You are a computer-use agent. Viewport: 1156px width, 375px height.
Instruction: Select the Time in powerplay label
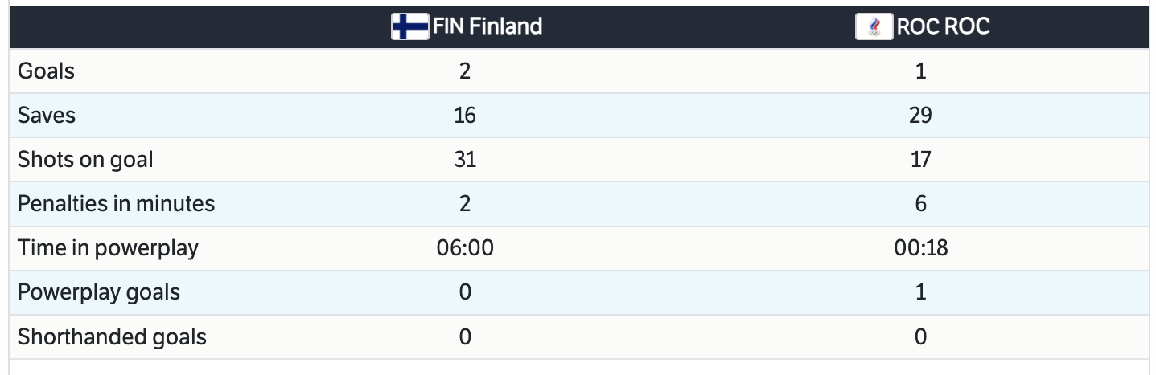[108, 248]
